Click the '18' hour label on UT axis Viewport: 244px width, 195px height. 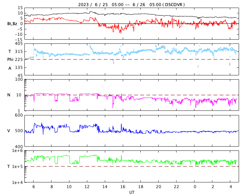coord(141,187)
